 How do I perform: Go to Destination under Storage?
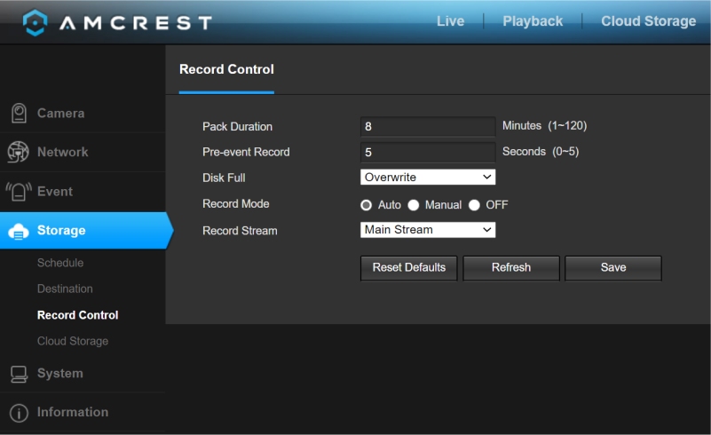pyautogui.click(x=65, y=289)
